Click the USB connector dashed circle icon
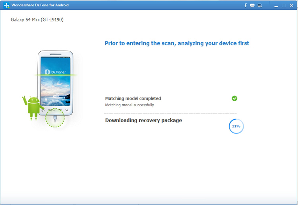The image size is (298, 205). coord(55,118)
